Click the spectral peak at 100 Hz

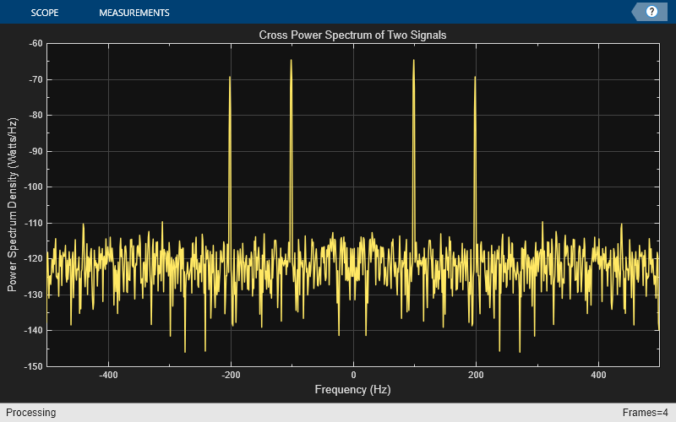[414, 61]
